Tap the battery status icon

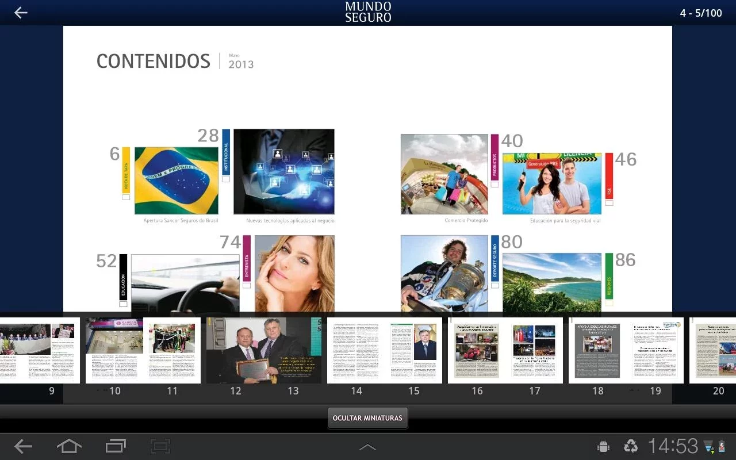coord(722,447)
